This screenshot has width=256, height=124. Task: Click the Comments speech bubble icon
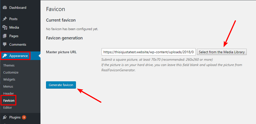tap(5, 44)
